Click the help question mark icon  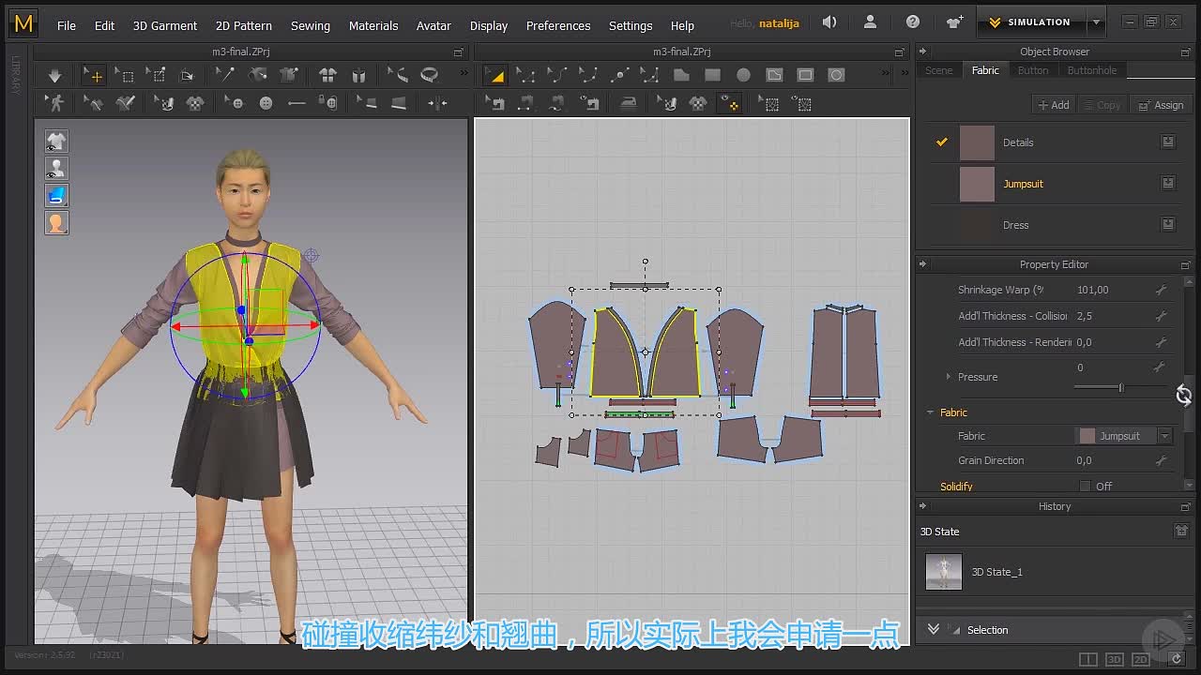tap(913, 22)
